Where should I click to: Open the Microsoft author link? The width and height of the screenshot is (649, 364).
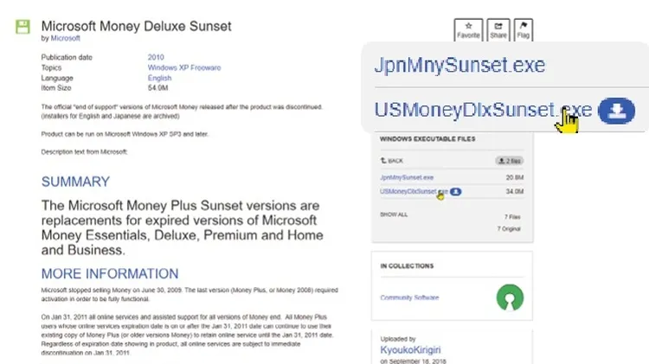click(x=65, y=38)
